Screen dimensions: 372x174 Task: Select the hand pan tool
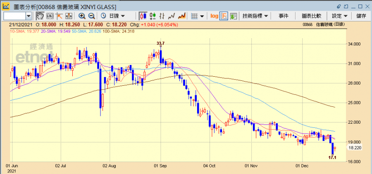pyautogui.click(x=40, y=16)
